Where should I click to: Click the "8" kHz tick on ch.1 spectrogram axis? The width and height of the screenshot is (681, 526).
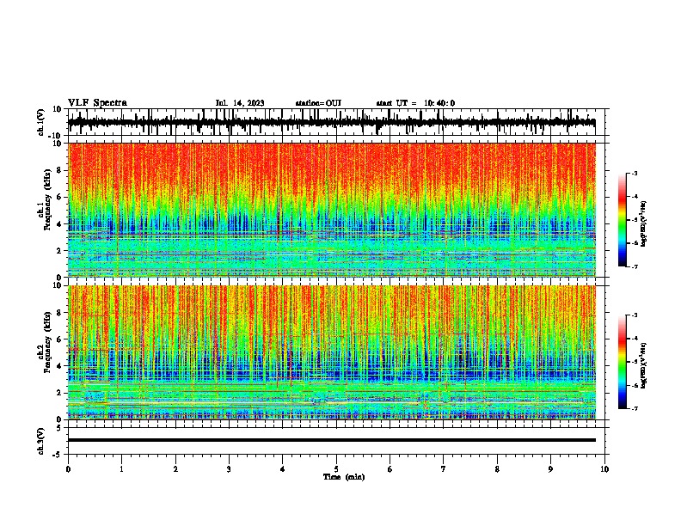(60, 170)
